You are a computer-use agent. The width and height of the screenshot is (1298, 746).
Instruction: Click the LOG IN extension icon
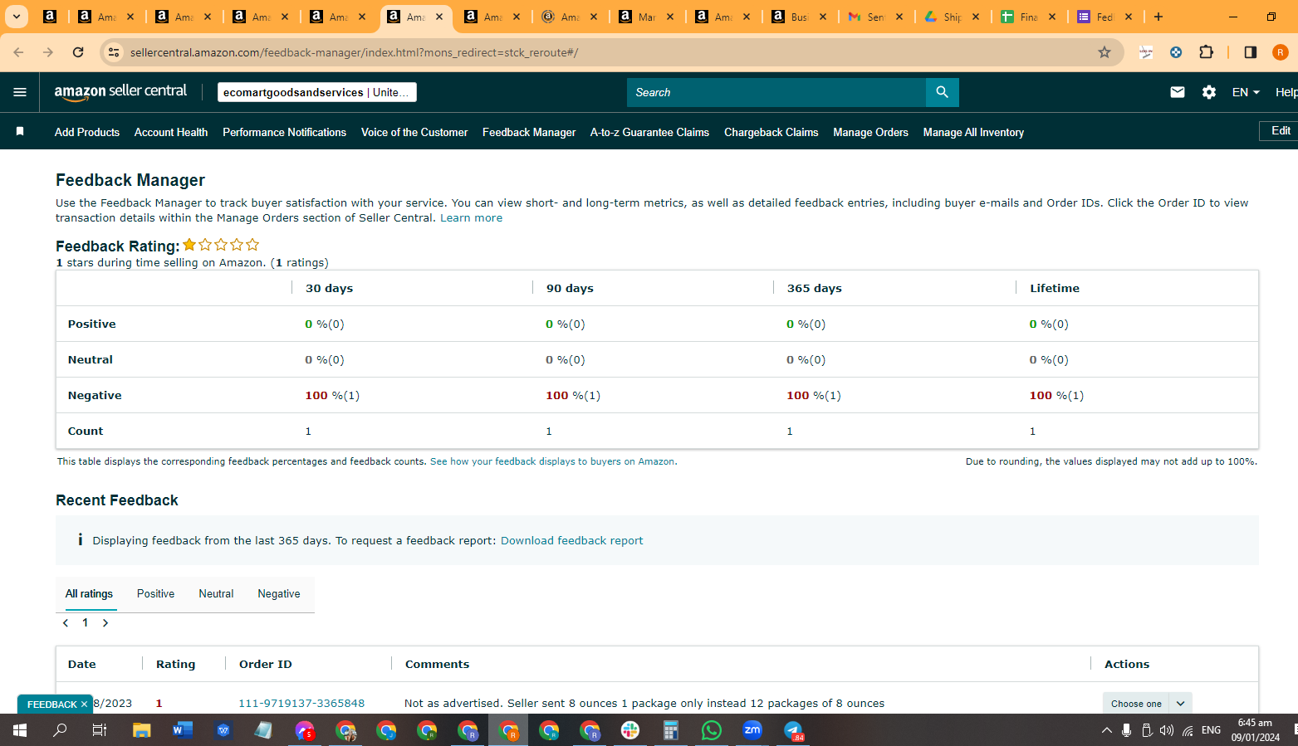(1146, 52)
